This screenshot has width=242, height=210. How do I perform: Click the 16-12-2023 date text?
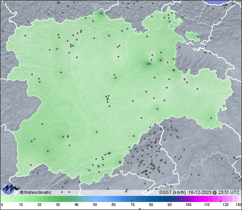tap(200, 192)
